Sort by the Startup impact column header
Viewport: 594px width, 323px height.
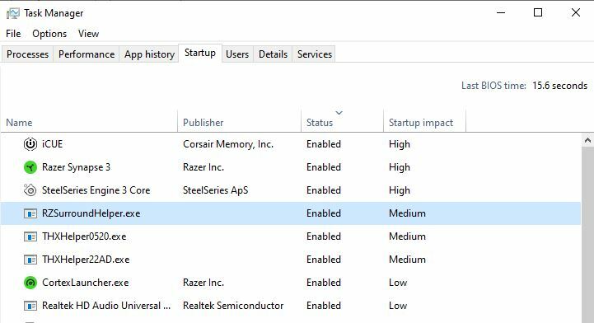tap(424, 122)
